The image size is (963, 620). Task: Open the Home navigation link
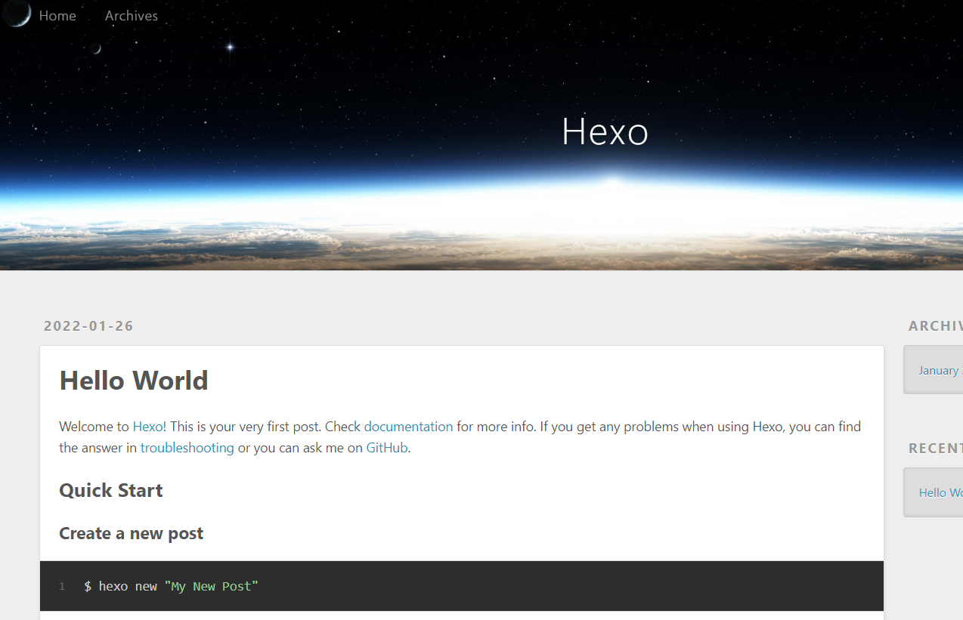click(57, 16)
